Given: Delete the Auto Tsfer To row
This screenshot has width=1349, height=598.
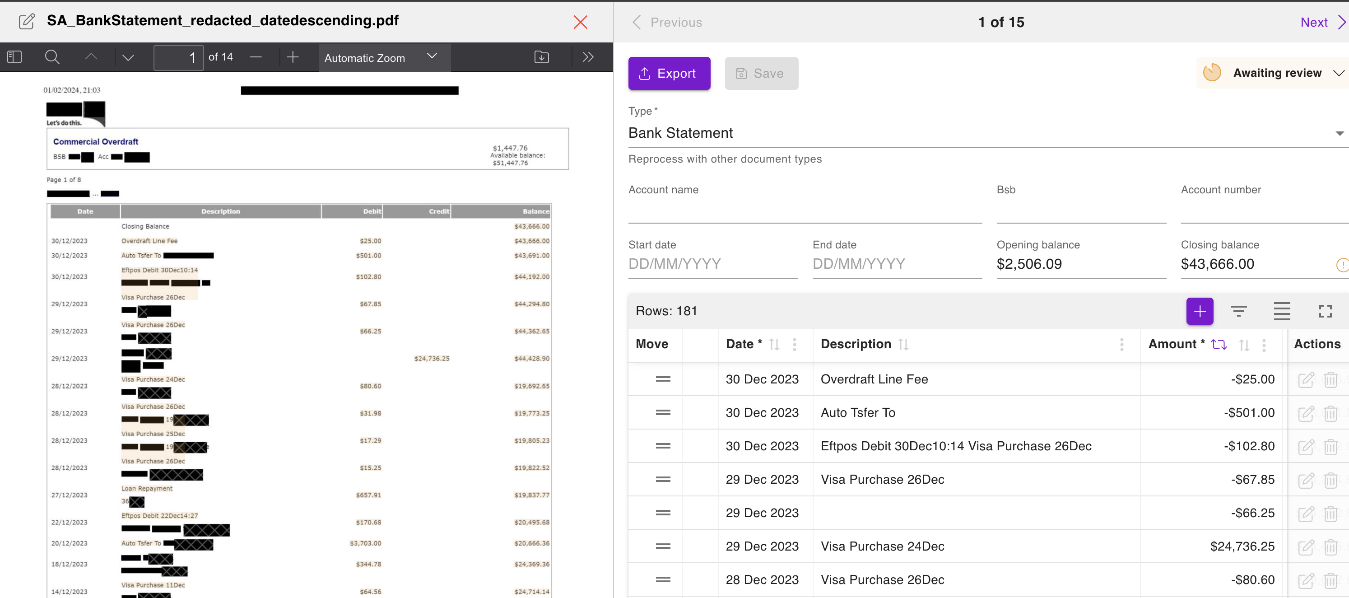Looking at the screenshot, I should pos(1330,413).
